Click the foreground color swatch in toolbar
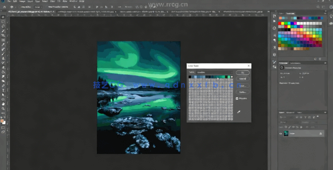The height and width of the screenshot is (170, 333). pyautogui.click(x=2, y=121)
